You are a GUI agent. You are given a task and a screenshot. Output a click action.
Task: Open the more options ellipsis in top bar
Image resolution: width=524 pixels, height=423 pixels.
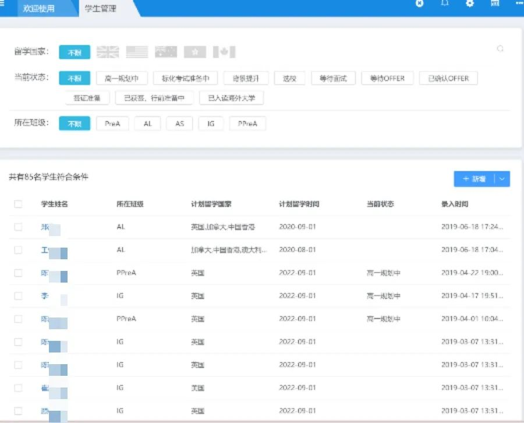519,3
